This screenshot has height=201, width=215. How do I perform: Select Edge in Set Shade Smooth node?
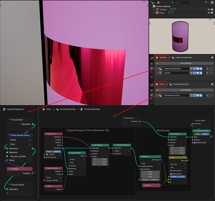point(198,134)
